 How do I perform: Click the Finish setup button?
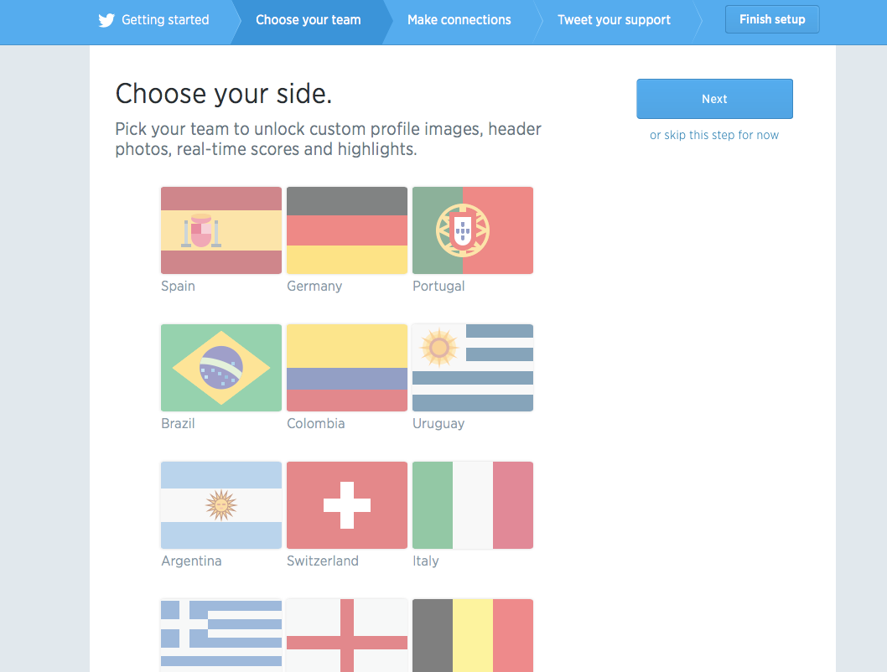coord(772,20)
